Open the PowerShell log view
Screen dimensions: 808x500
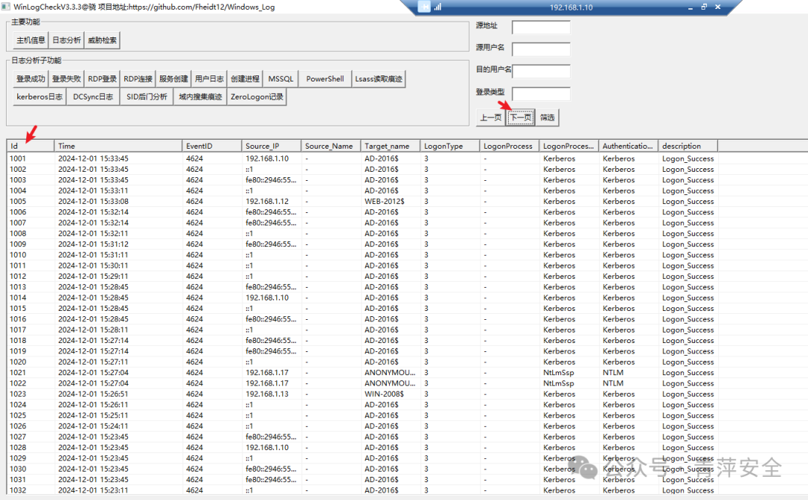pyautogui.click(x=325, y=78)
